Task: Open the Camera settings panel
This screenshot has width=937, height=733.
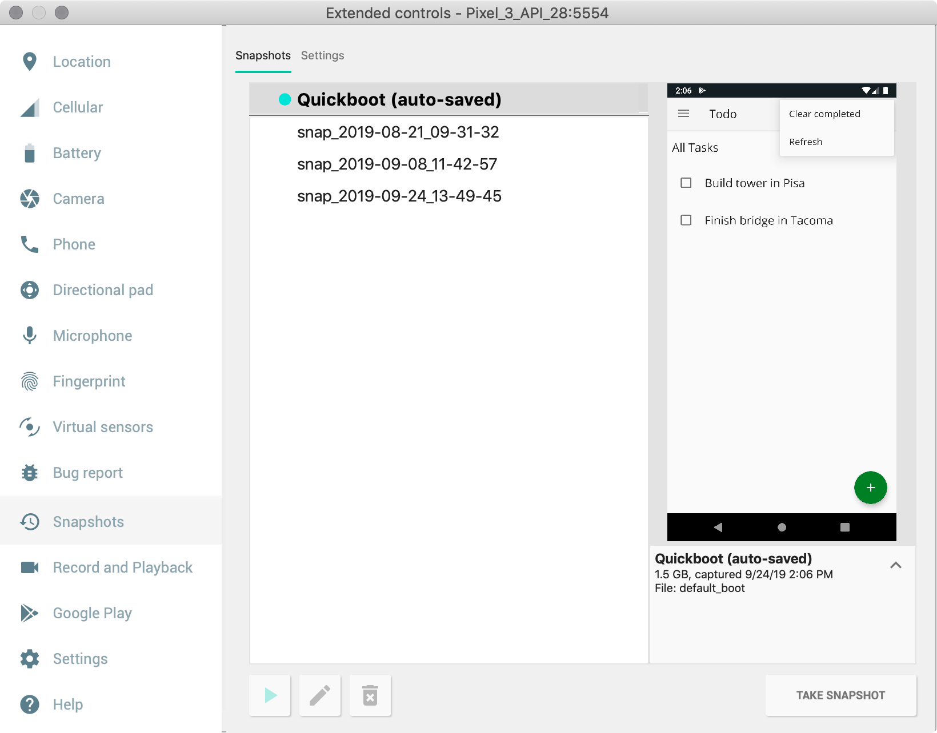Action: pyautogui.click(x=78, y=199)
